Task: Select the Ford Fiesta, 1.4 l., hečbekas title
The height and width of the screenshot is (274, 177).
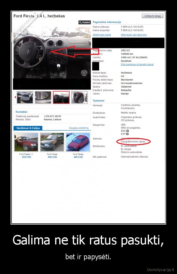Action: click(39, 16)
